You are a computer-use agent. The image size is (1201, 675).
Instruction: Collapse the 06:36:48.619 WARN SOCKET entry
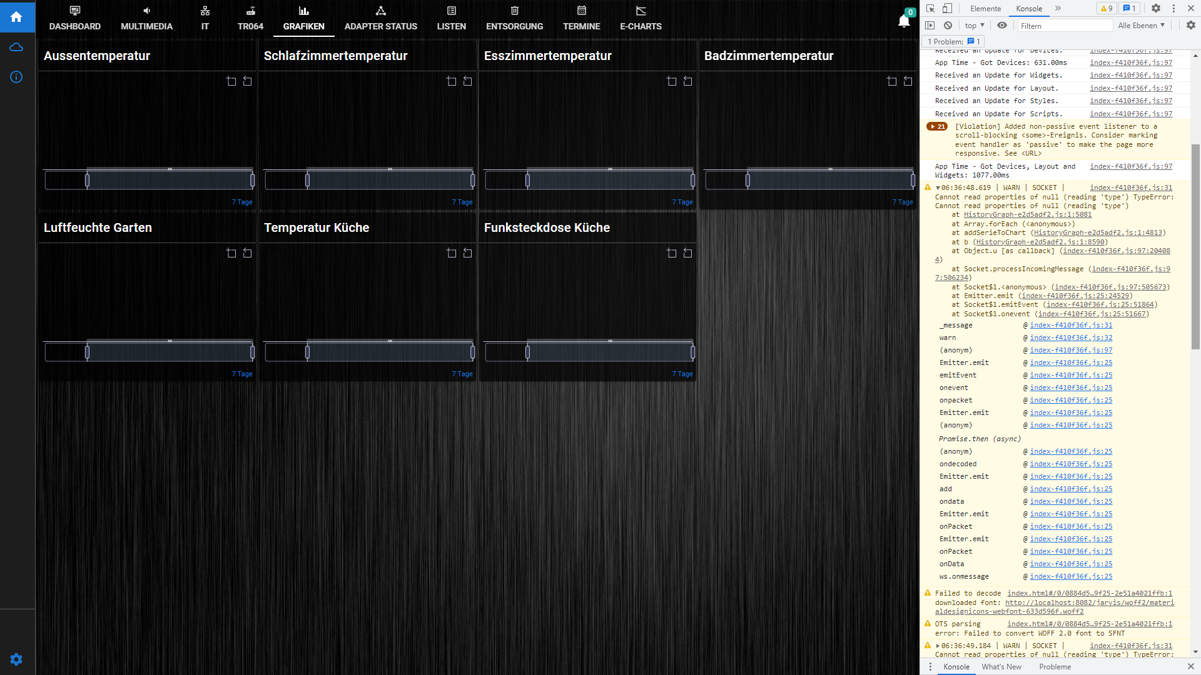(938, 188)
